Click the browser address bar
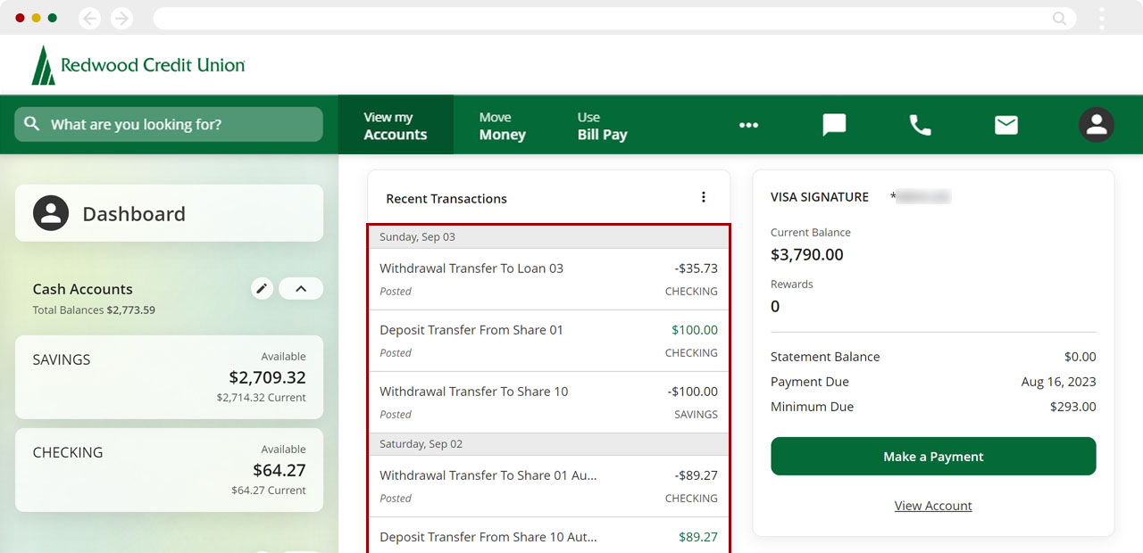This screenshot has width=1143, height=553. [x=614, y=18]
